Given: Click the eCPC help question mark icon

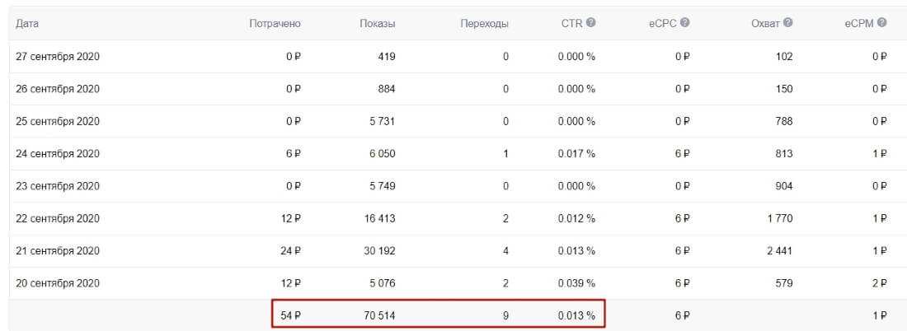Looking at the screenshot, I should click(684, 23).
